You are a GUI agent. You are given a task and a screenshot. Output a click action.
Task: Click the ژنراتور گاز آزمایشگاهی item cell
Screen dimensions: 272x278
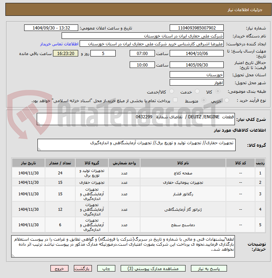click(x=183, y=209)
